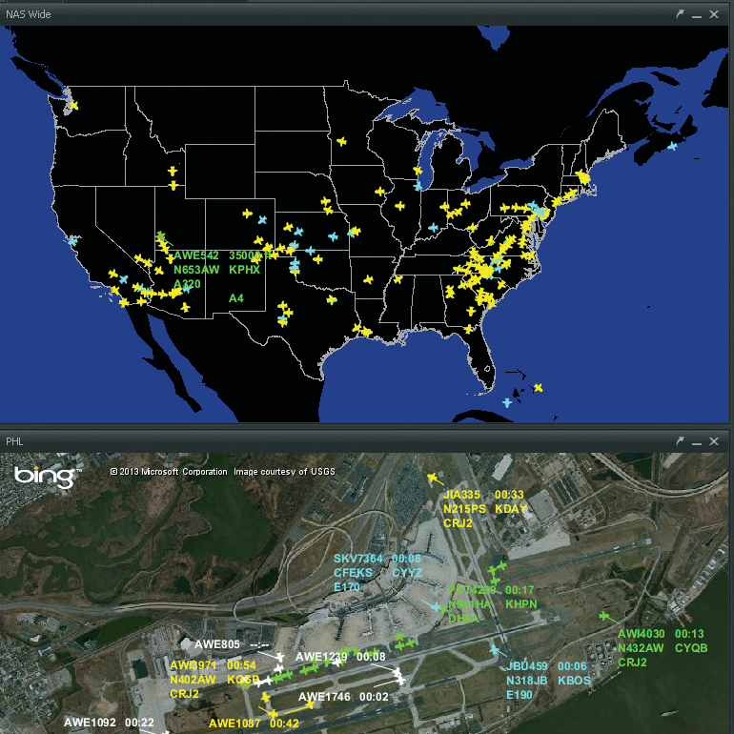Pop out the PHL panel

point(680,441)
